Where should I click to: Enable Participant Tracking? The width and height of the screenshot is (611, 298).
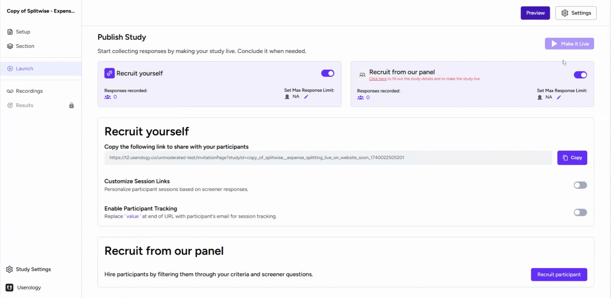(x=580, y=212)
